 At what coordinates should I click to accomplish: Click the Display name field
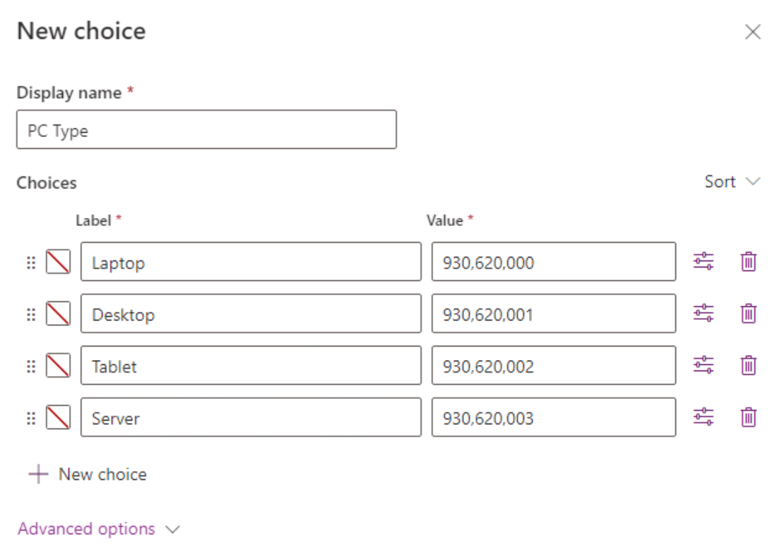point(206,130)
